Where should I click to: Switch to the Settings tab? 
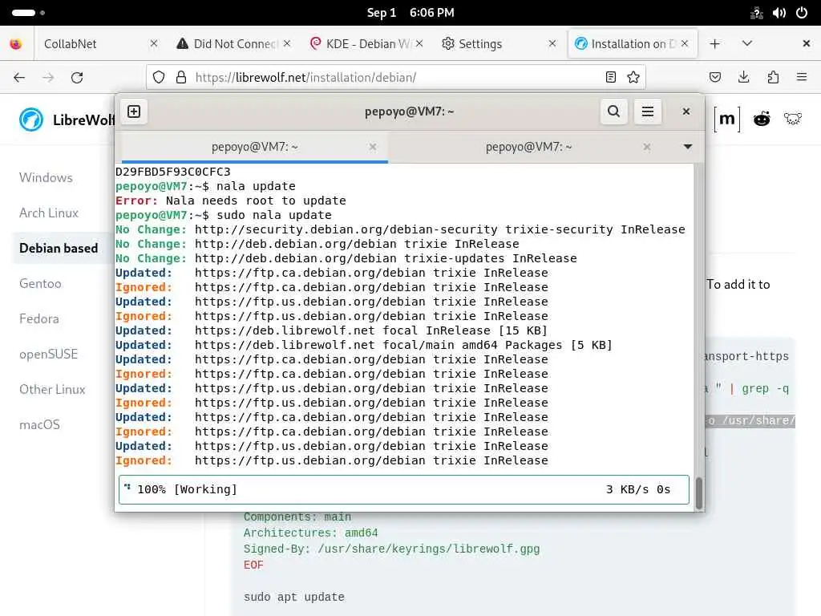pos(499,43)
